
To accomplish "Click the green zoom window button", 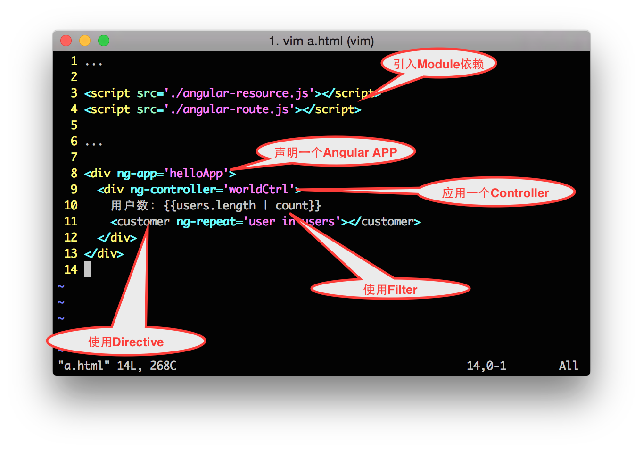I will (x=104, y=41).
